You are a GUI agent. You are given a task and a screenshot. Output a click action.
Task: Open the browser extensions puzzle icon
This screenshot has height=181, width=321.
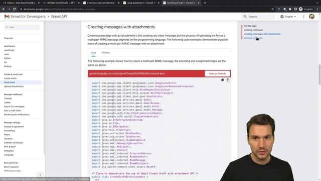click(290, 9)
